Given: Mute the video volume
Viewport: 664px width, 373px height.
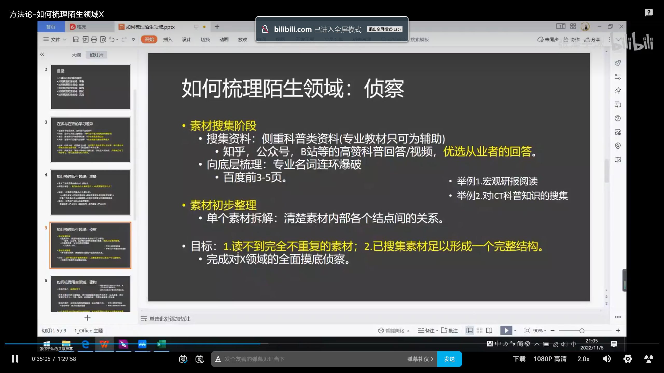Looking at the screenshot, I should tap(606, 359).
